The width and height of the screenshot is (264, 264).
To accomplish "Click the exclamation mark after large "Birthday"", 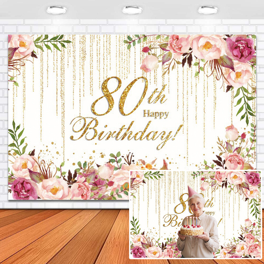I will 179,132.
